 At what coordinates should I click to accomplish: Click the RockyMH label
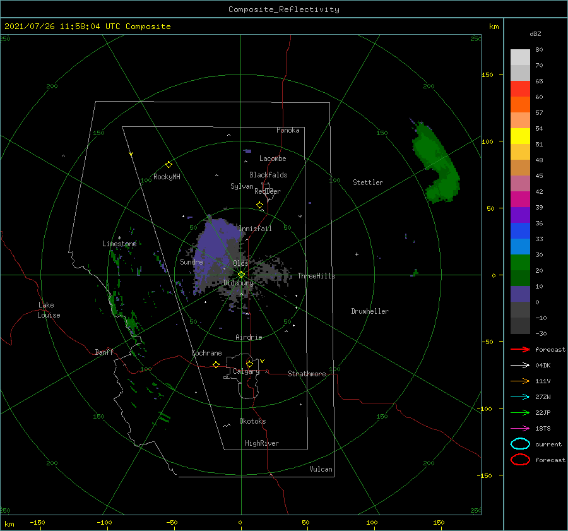pos(167,177)
